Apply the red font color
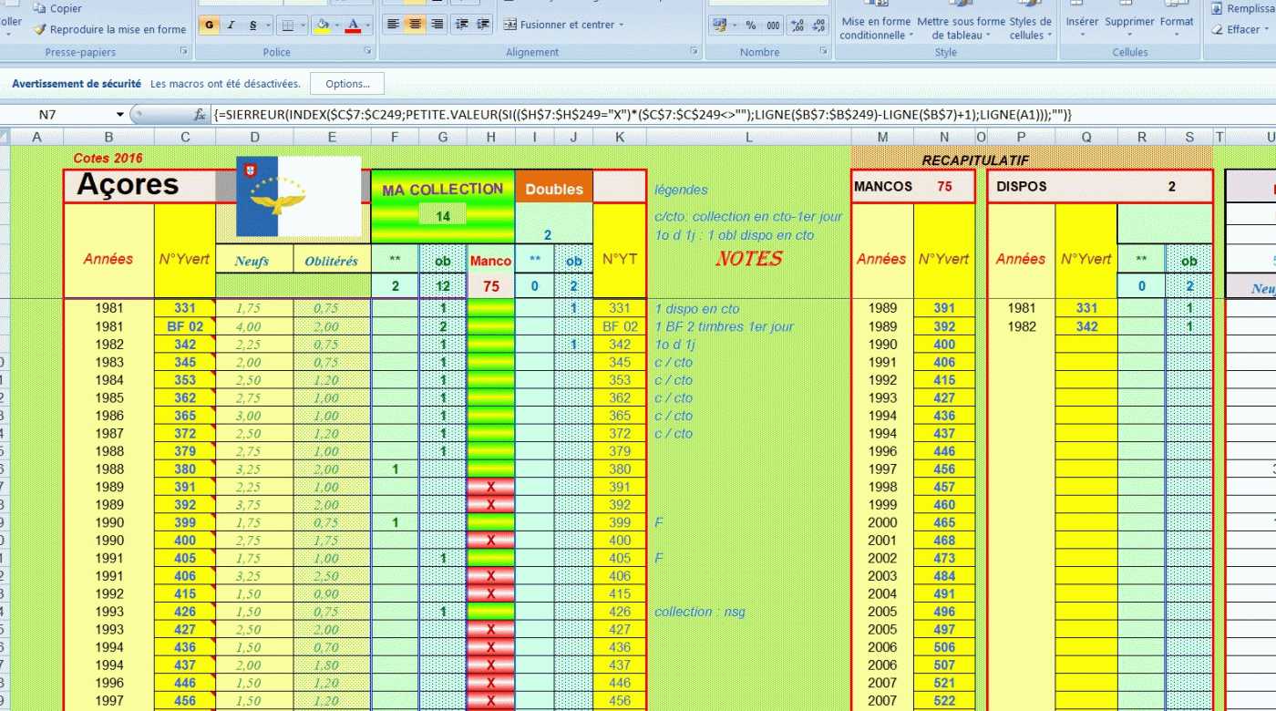The height and width of the screenshot is (711, 1276). pos(354,25)
